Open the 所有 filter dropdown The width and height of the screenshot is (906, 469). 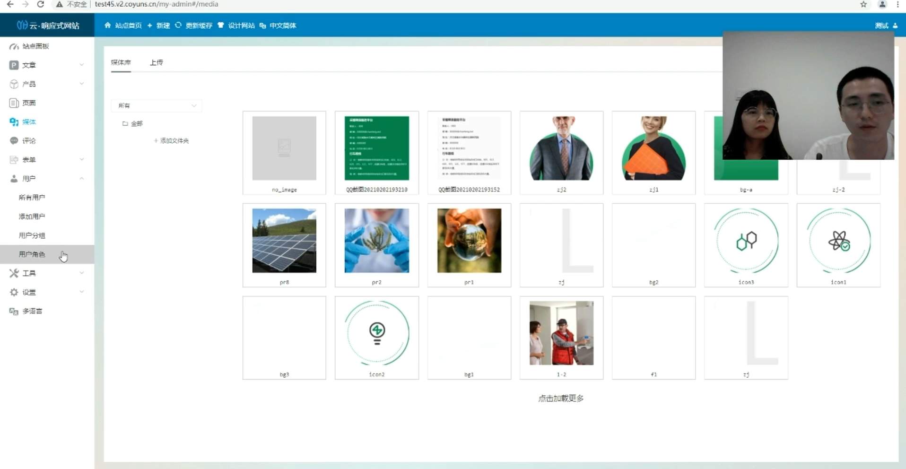[157, 105]
